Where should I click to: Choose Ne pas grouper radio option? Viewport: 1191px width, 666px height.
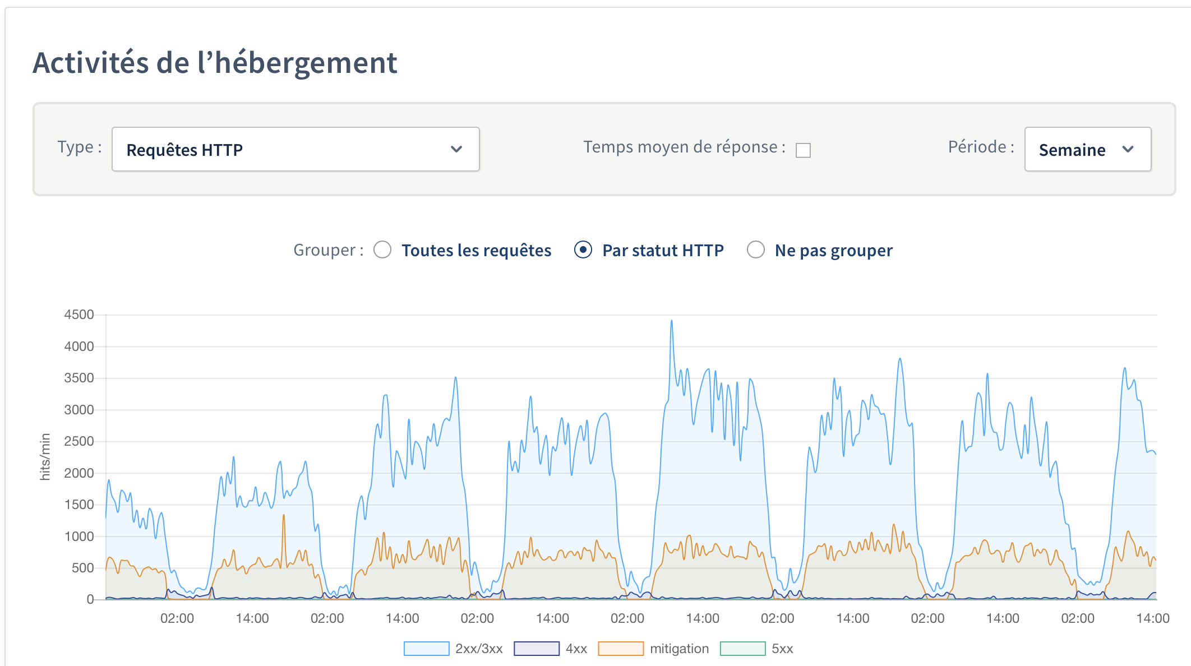[755, 250]
